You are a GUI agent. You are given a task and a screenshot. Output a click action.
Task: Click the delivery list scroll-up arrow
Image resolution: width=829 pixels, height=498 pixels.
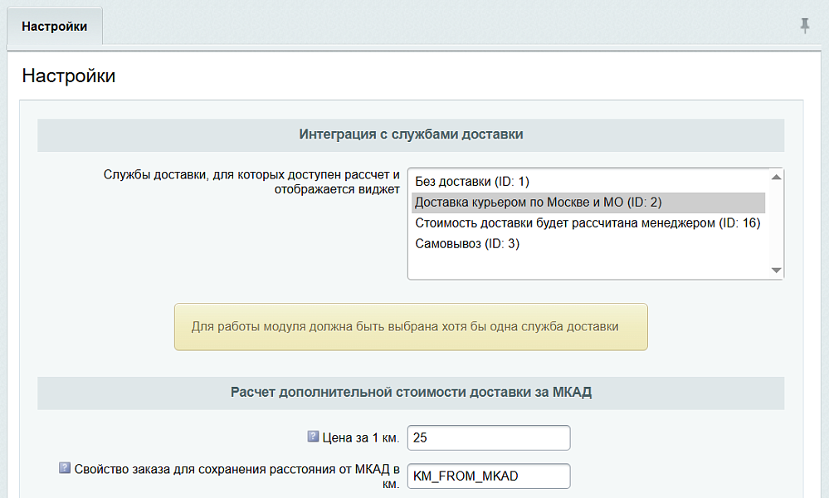776,177
